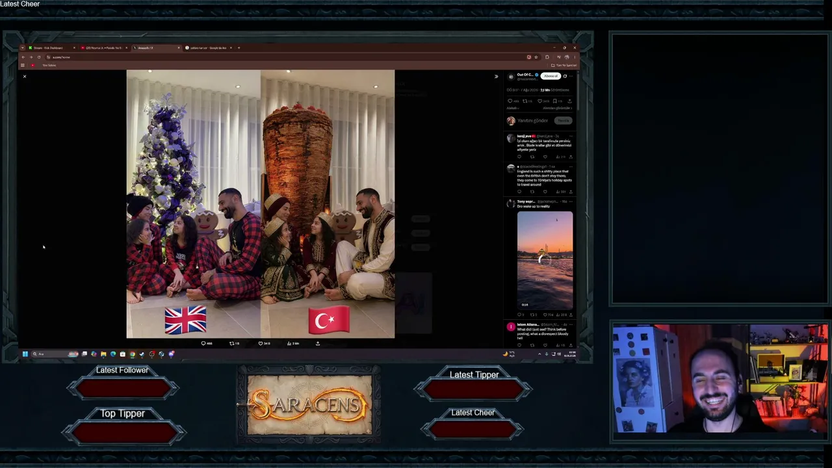View analytics of the photo post

pos(294,343)
